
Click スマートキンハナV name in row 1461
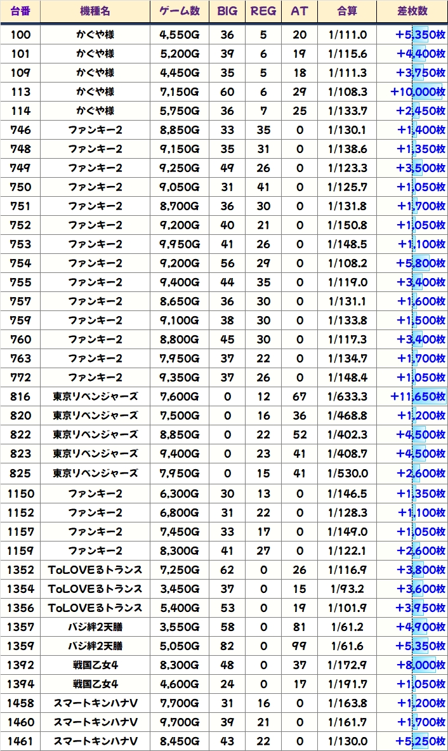tap(95, 741)
